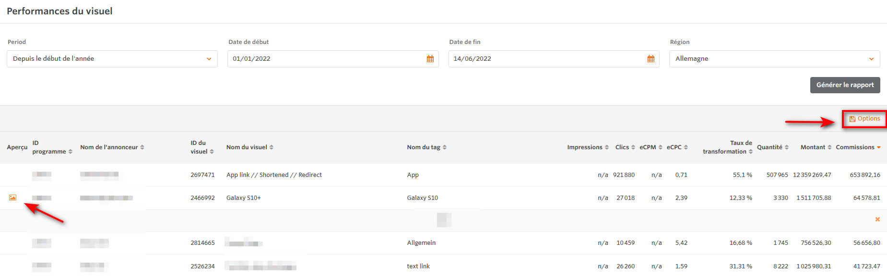
Task: Select visual ID 2466992
Action: (x=202, y=198)
